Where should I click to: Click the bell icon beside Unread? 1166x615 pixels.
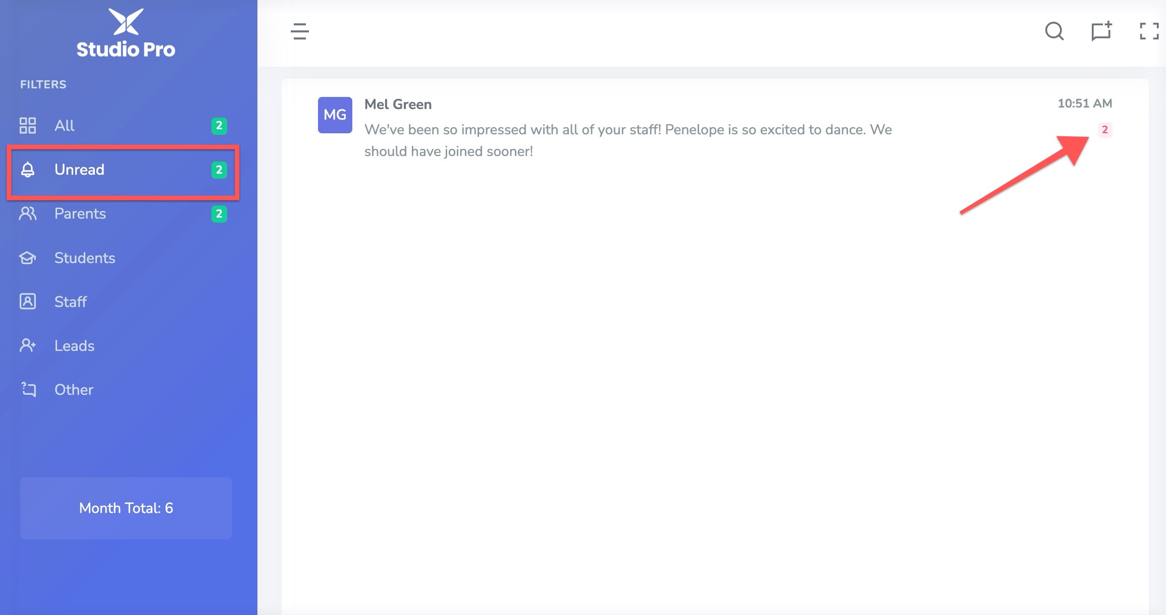pos(28,170)
